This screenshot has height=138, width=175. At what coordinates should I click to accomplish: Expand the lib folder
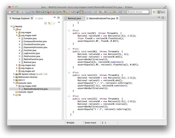point(14,95)
